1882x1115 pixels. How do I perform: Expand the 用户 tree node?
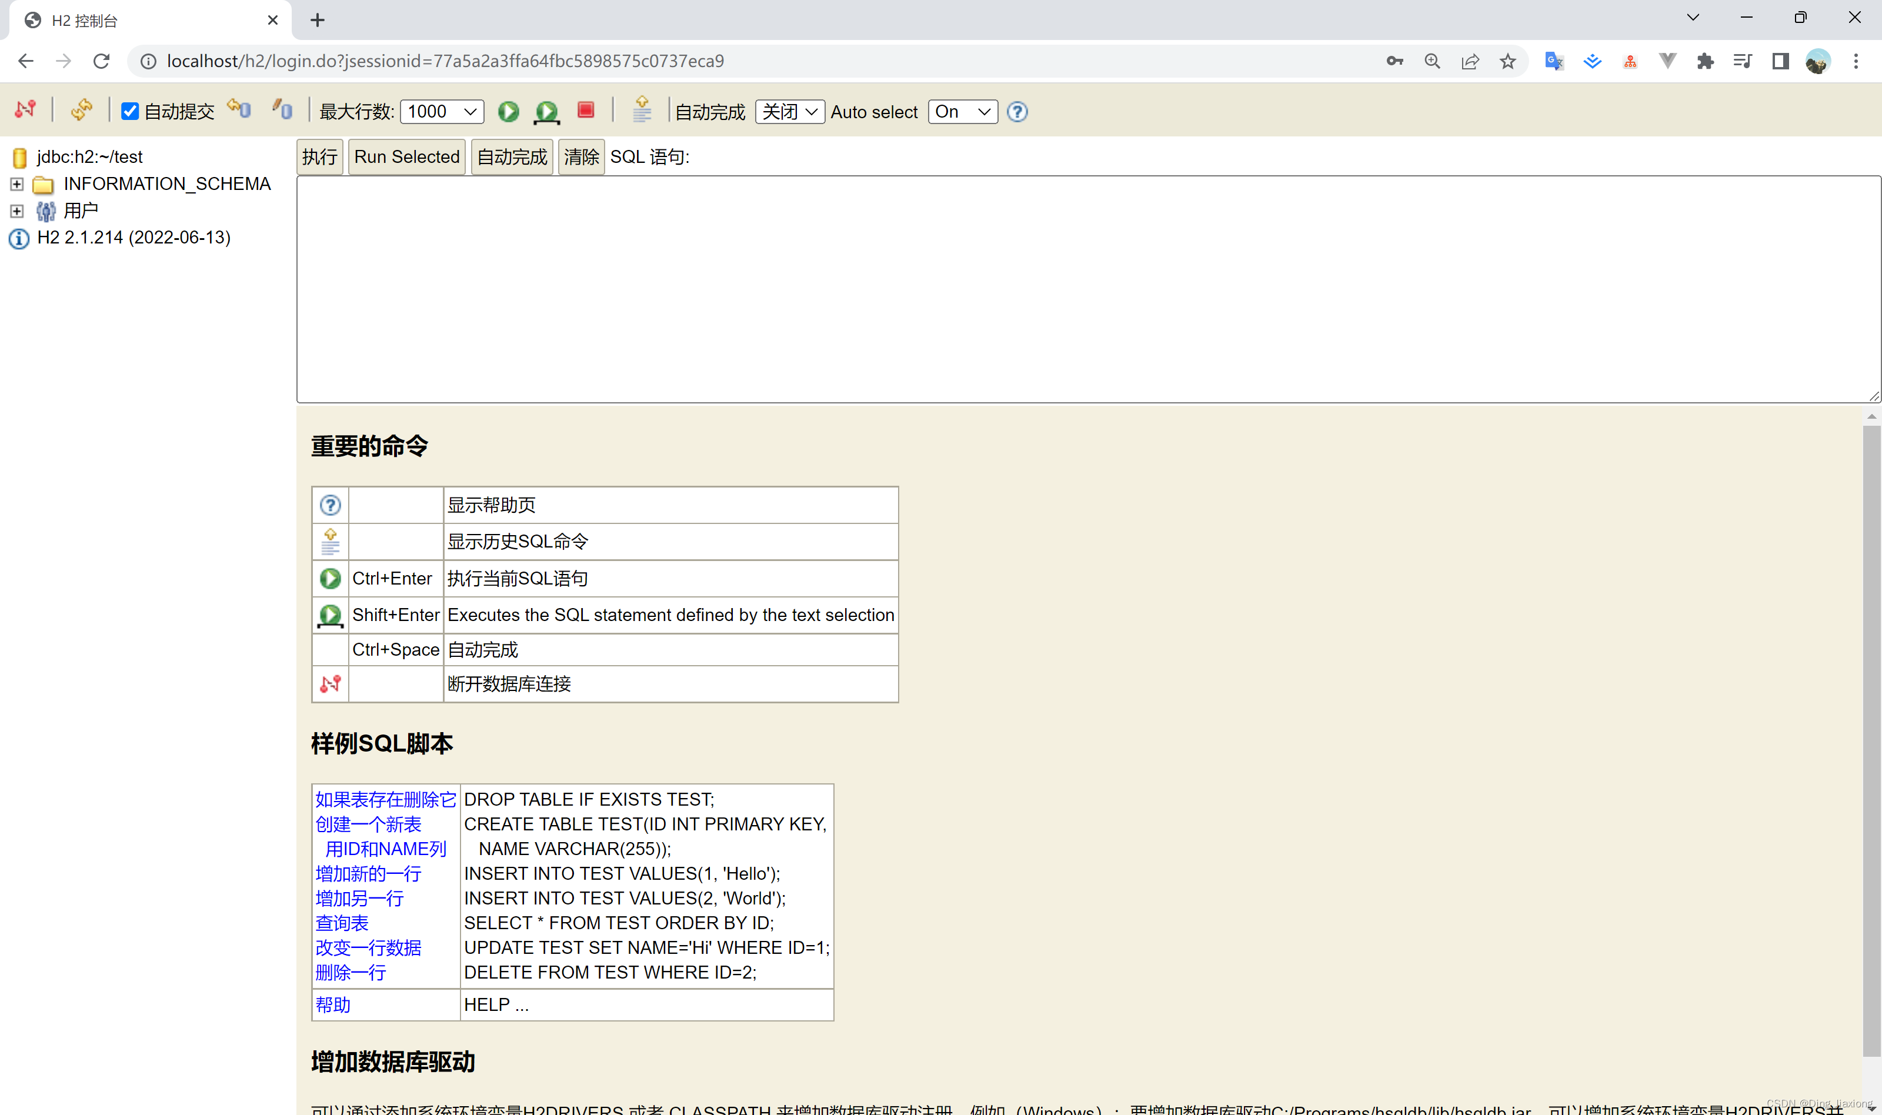16,211
